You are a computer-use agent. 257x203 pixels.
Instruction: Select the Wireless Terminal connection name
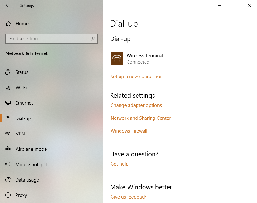145,56
